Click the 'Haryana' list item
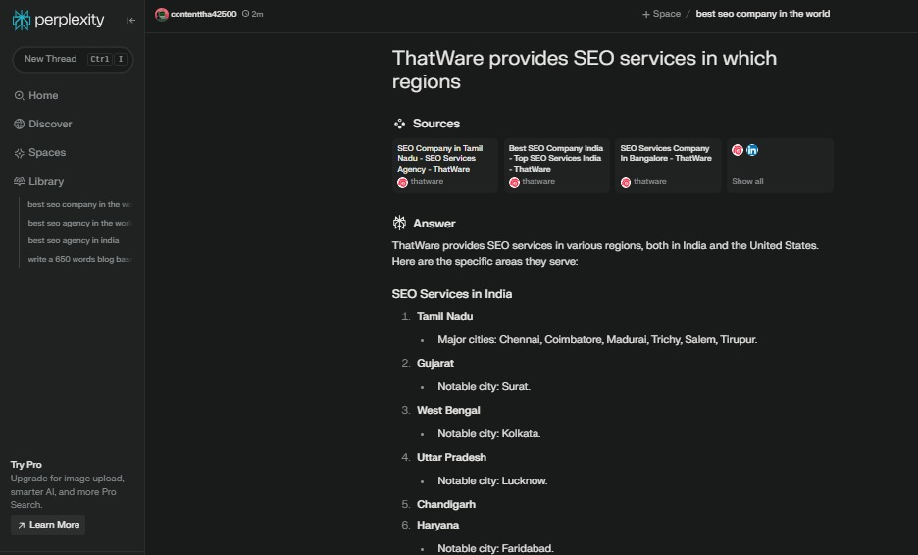918x555 pixels. pos(438,526)
